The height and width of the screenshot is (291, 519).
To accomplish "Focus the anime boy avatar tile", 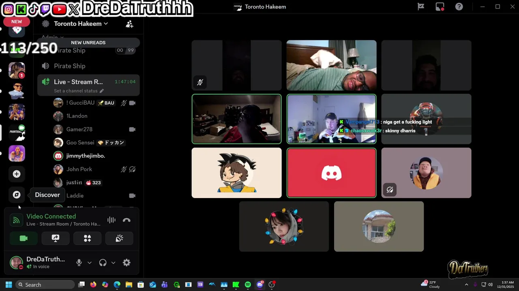I will point(236,173).
